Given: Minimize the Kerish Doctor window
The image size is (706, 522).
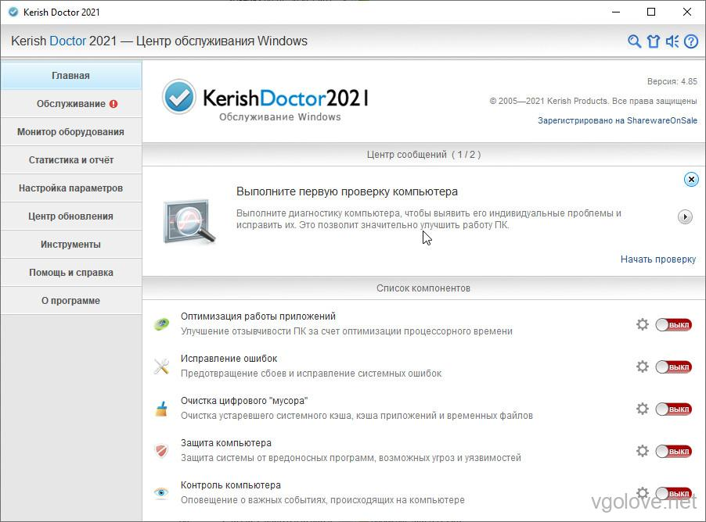Looking at the screenshot, I should pos(616,13).
